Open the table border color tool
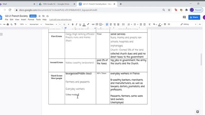 (160, 24)
